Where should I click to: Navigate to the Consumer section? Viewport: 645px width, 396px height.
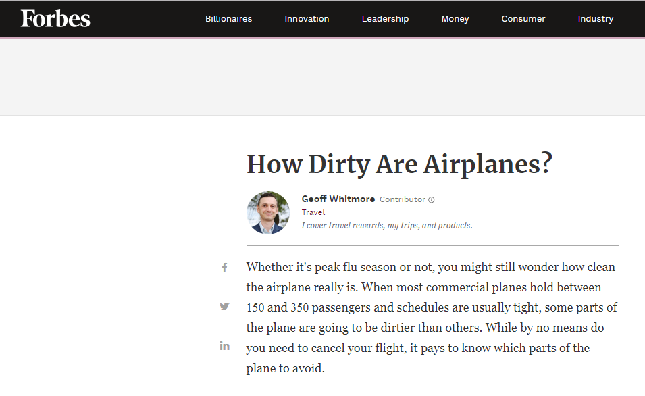point(523,19)
